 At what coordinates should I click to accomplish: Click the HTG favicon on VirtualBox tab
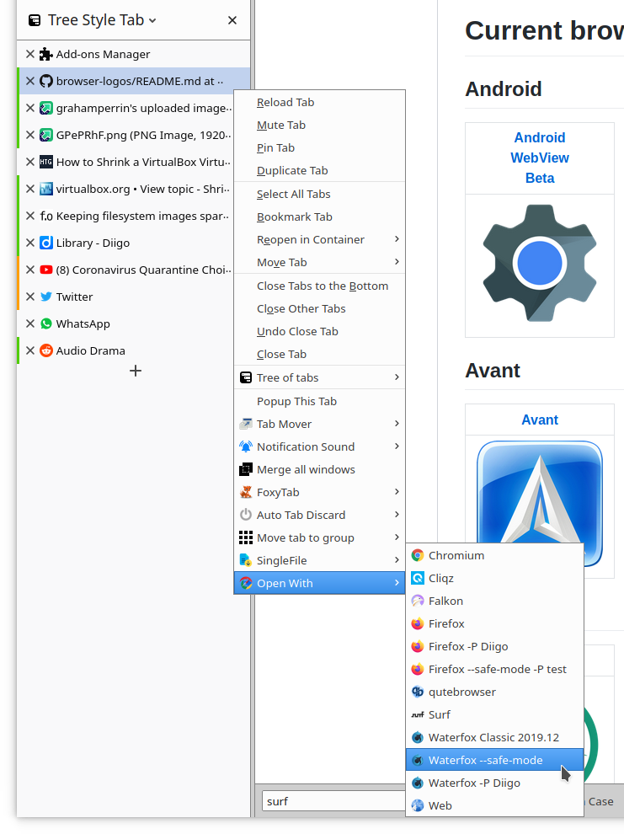click(46, 162)
